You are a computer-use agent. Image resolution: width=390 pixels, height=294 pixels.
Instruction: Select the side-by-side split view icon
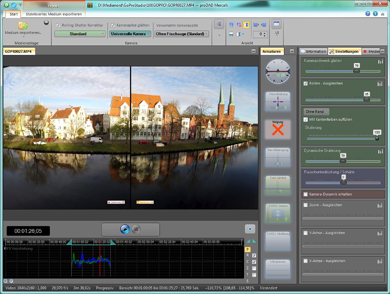pos(246,25)
